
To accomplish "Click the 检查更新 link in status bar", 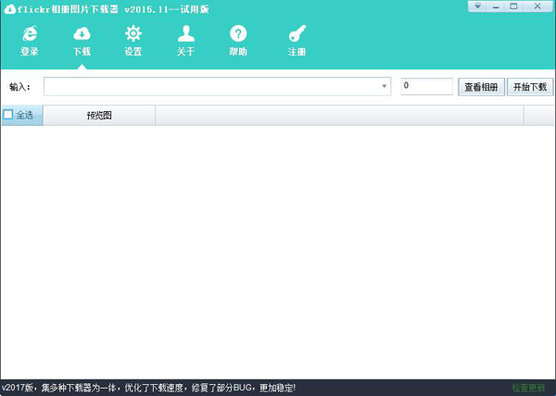I will (528, 388).
